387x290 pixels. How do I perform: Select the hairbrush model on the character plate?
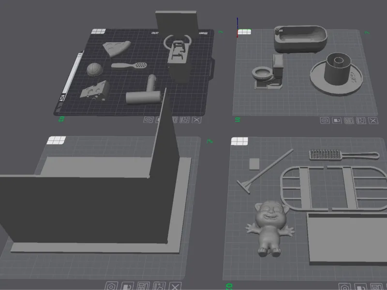pos(344,155)
